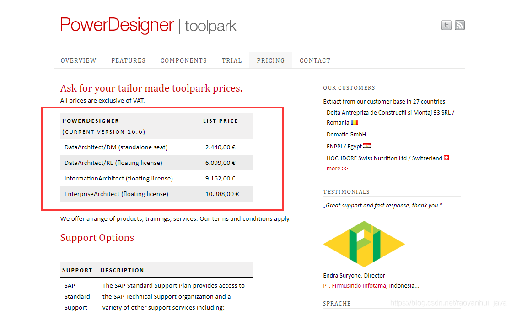
Task: Click the SPRACHE heading
Action: (337, 304)
